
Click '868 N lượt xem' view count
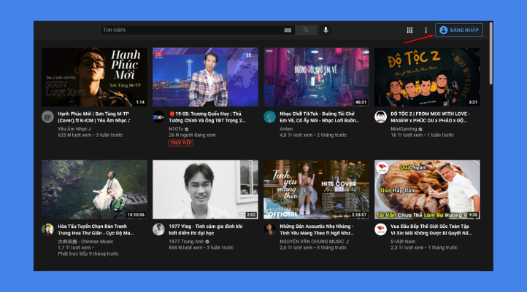[185, 248]
